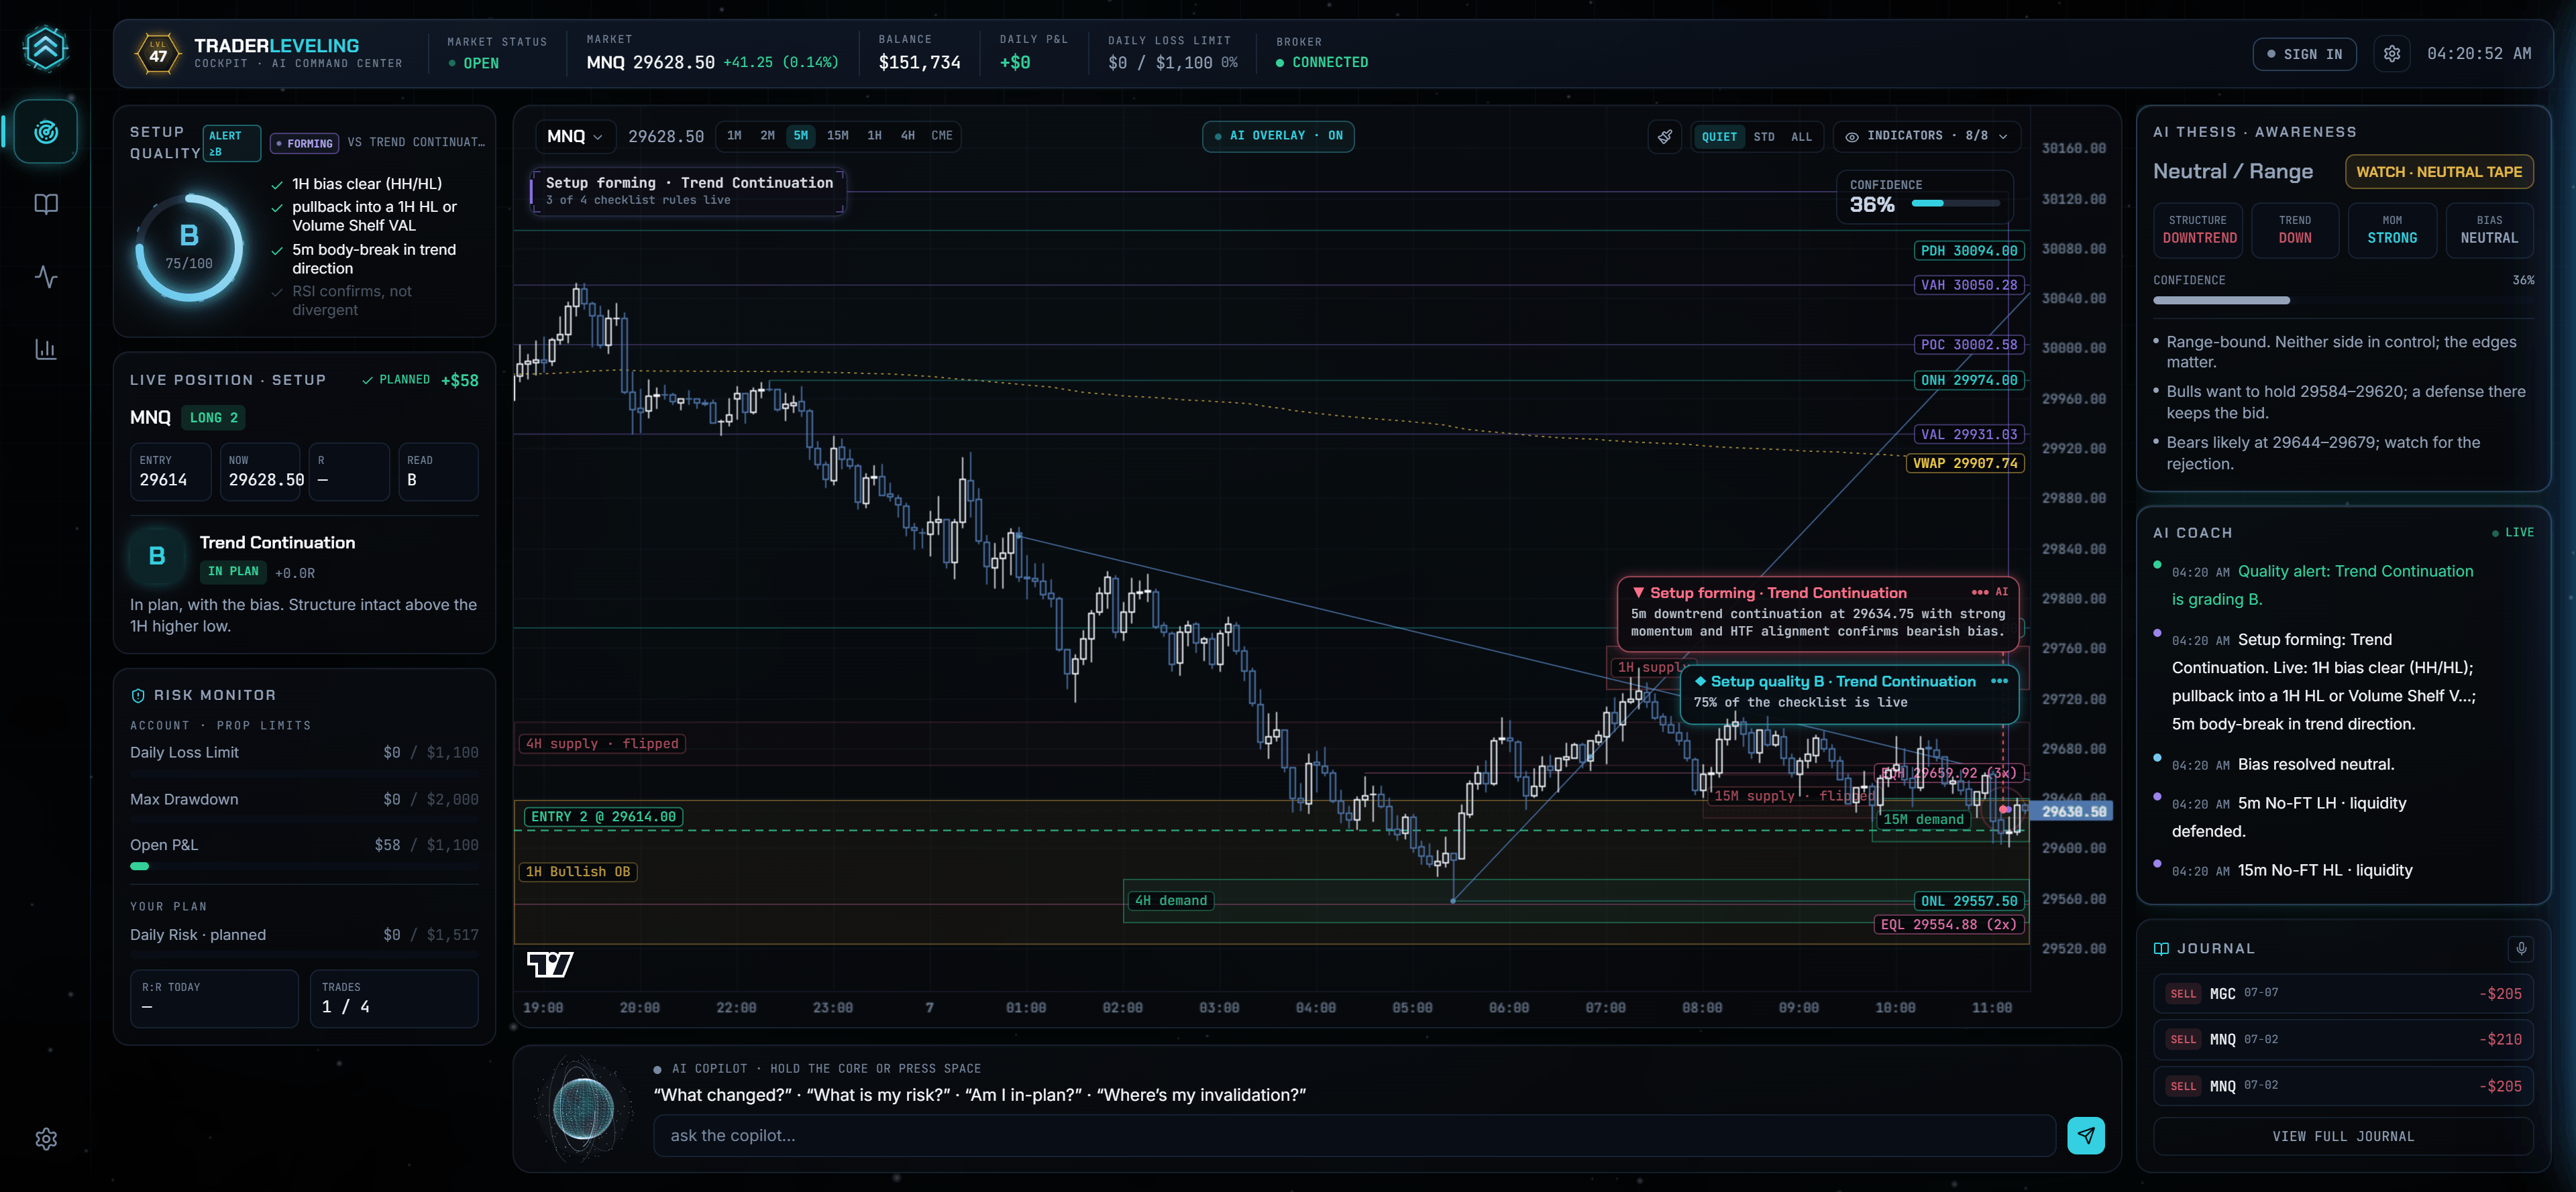Click the B grade tile beside Trend Continuation
The image size is (2576, 1192).
[x=157, y=556]
